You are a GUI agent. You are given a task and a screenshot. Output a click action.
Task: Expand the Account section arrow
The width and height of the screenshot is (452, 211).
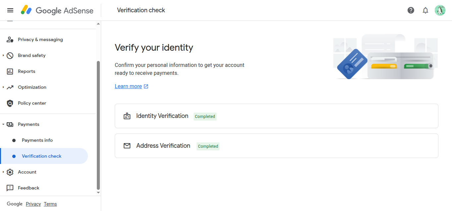click(x=3, y=172)
